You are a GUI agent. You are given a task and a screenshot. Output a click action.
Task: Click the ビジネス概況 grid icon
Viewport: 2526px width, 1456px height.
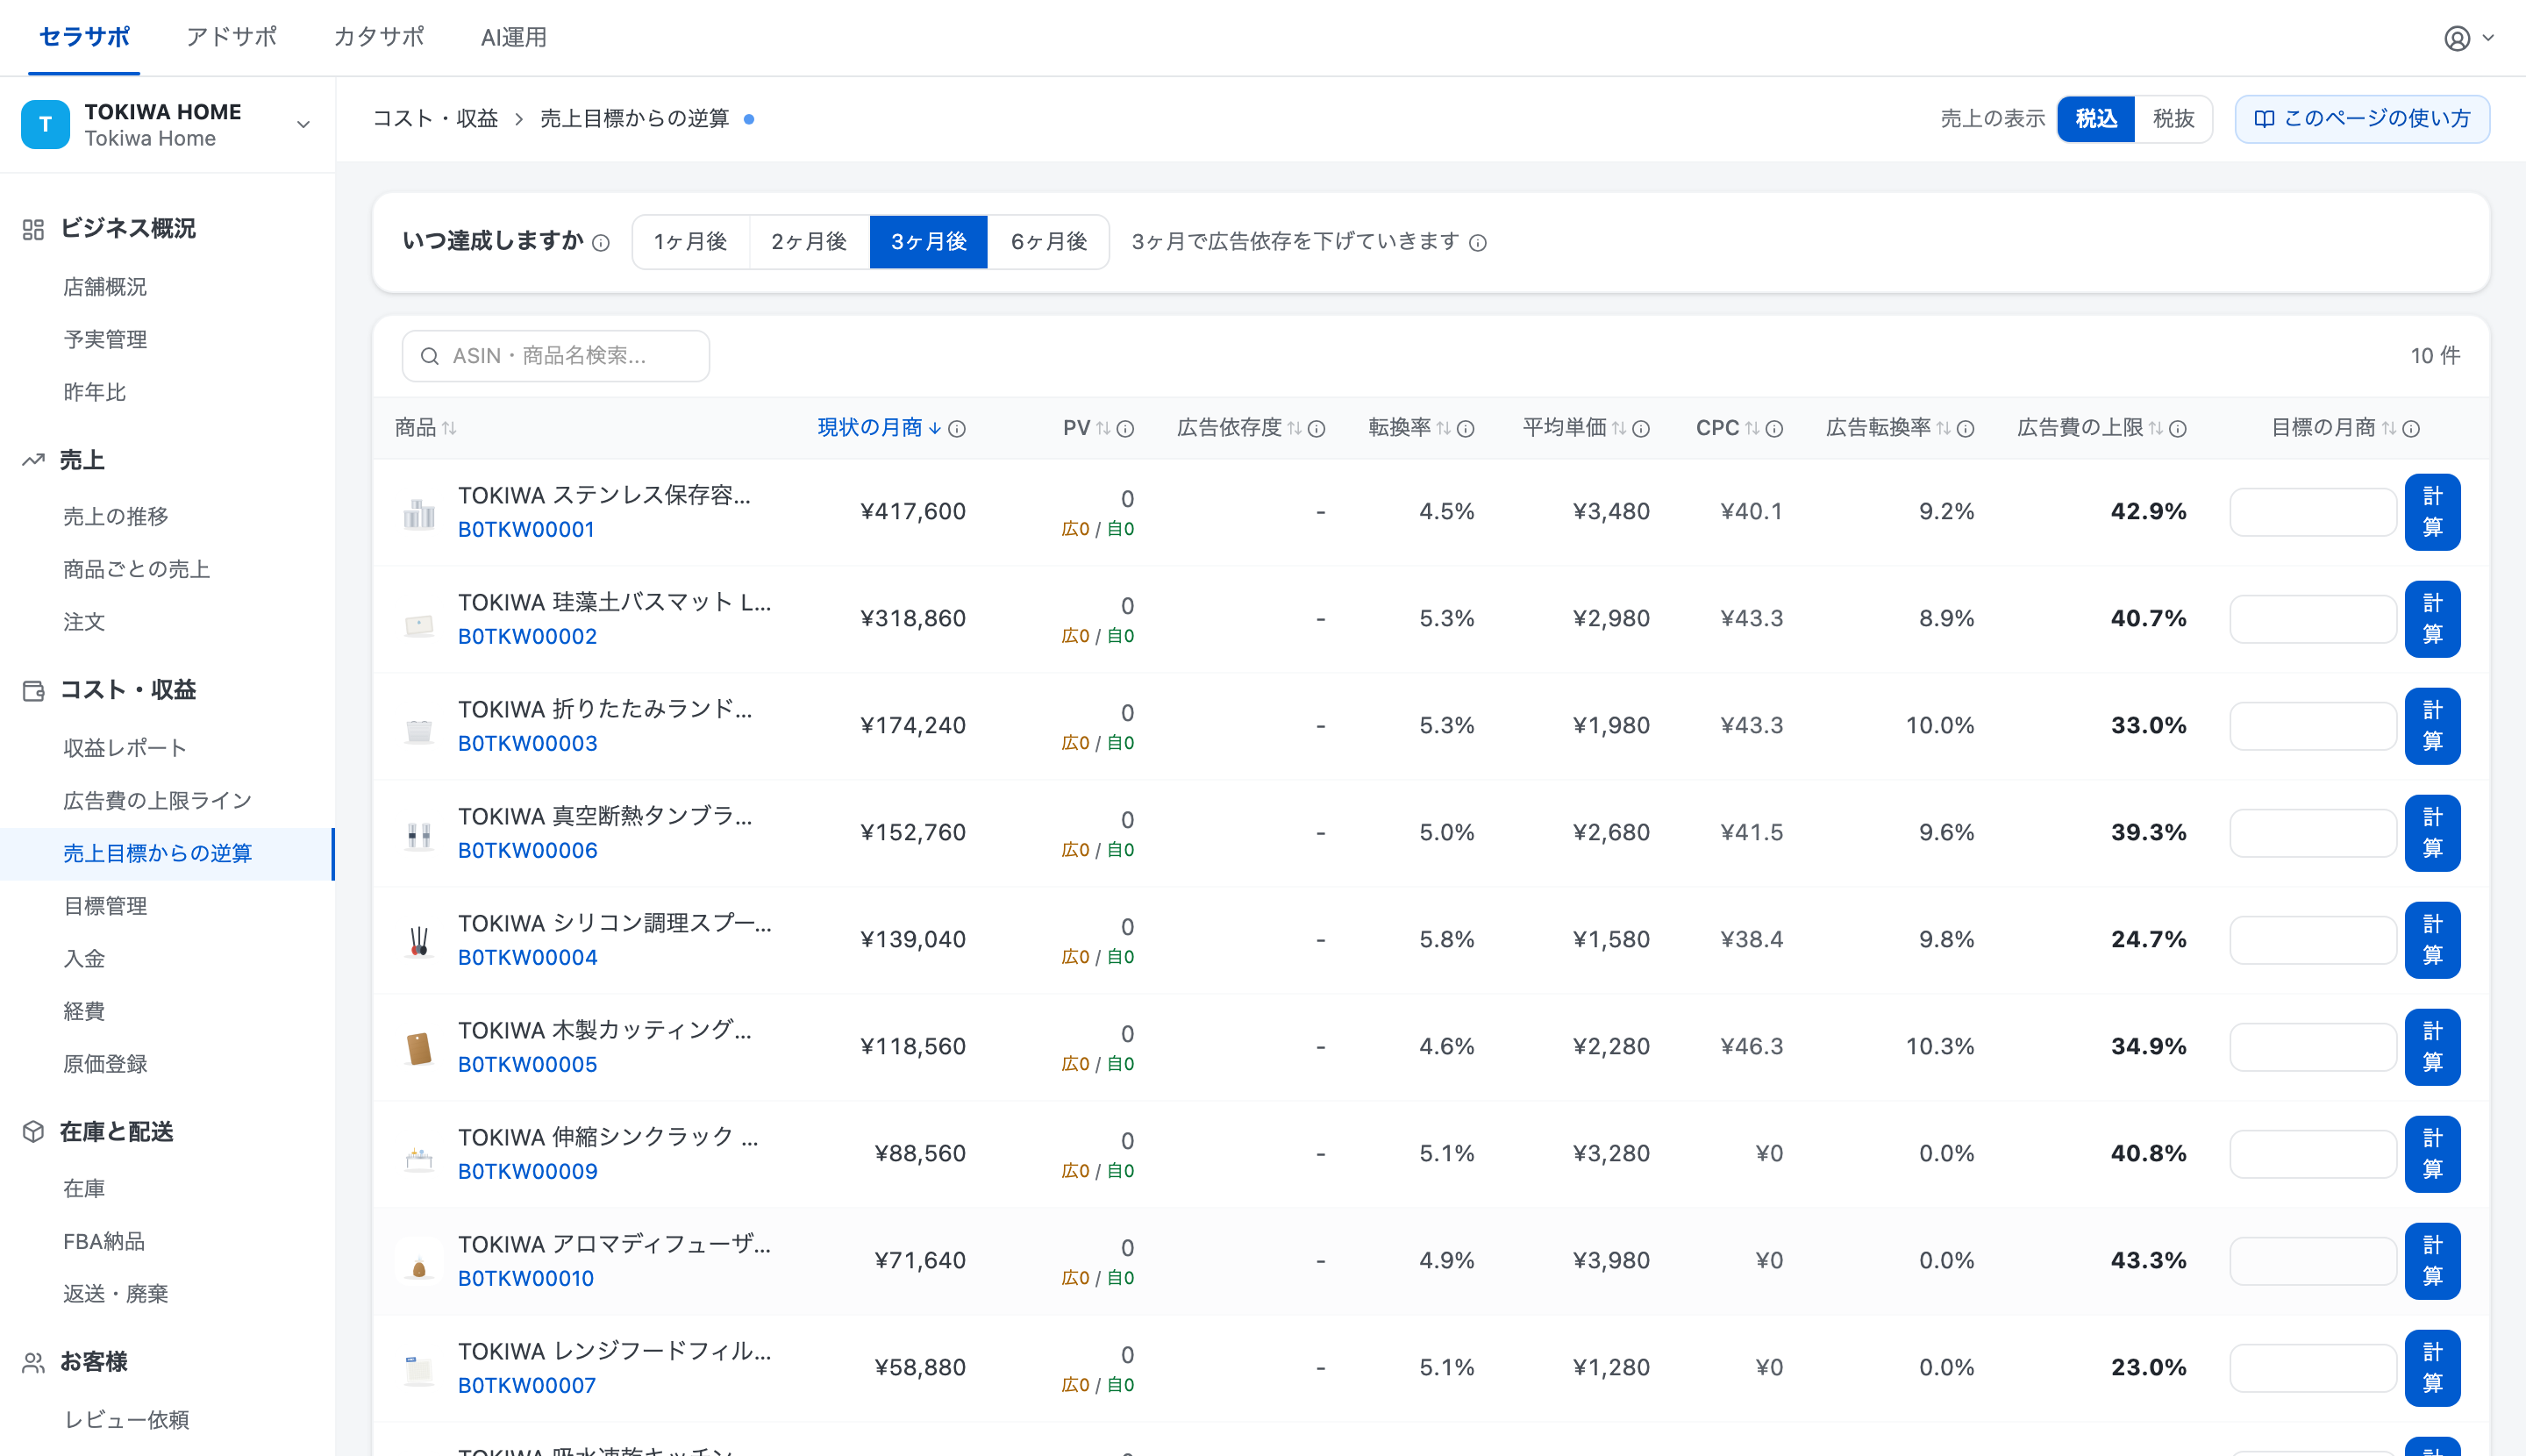[33, 229]
